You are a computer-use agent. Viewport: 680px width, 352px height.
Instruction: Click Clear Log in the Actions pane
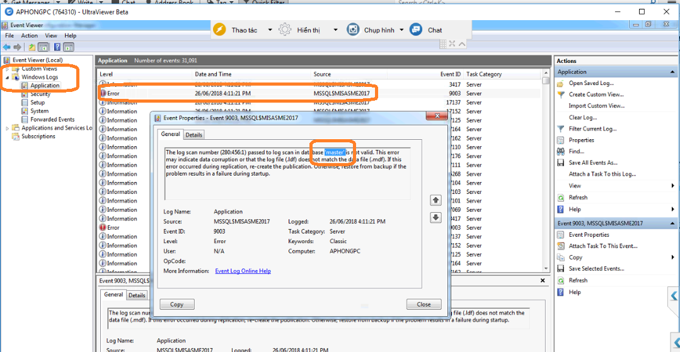coord(583,118)
